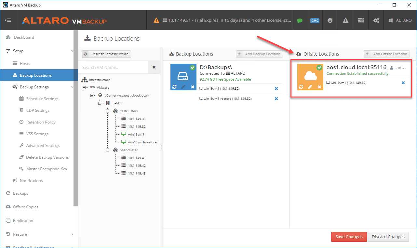Select Backup Locations in the sidebar
Image resolution: width=417 pixels, height=248 pixels.
[37, 75]
